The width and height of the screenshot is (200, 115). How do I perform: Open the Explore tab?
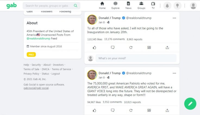pyautogui.click(x=115, y=5)
